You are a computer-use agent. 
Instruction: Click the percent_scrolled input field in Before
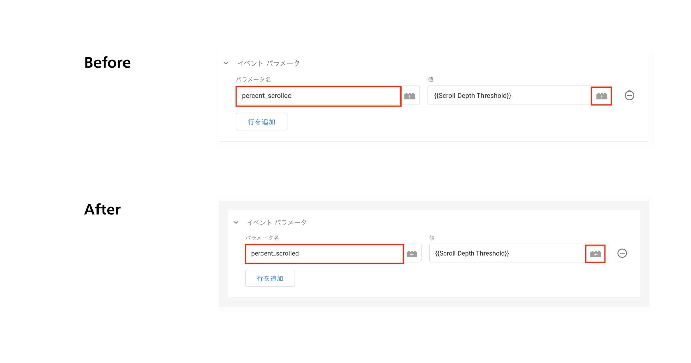click(317, 96)
